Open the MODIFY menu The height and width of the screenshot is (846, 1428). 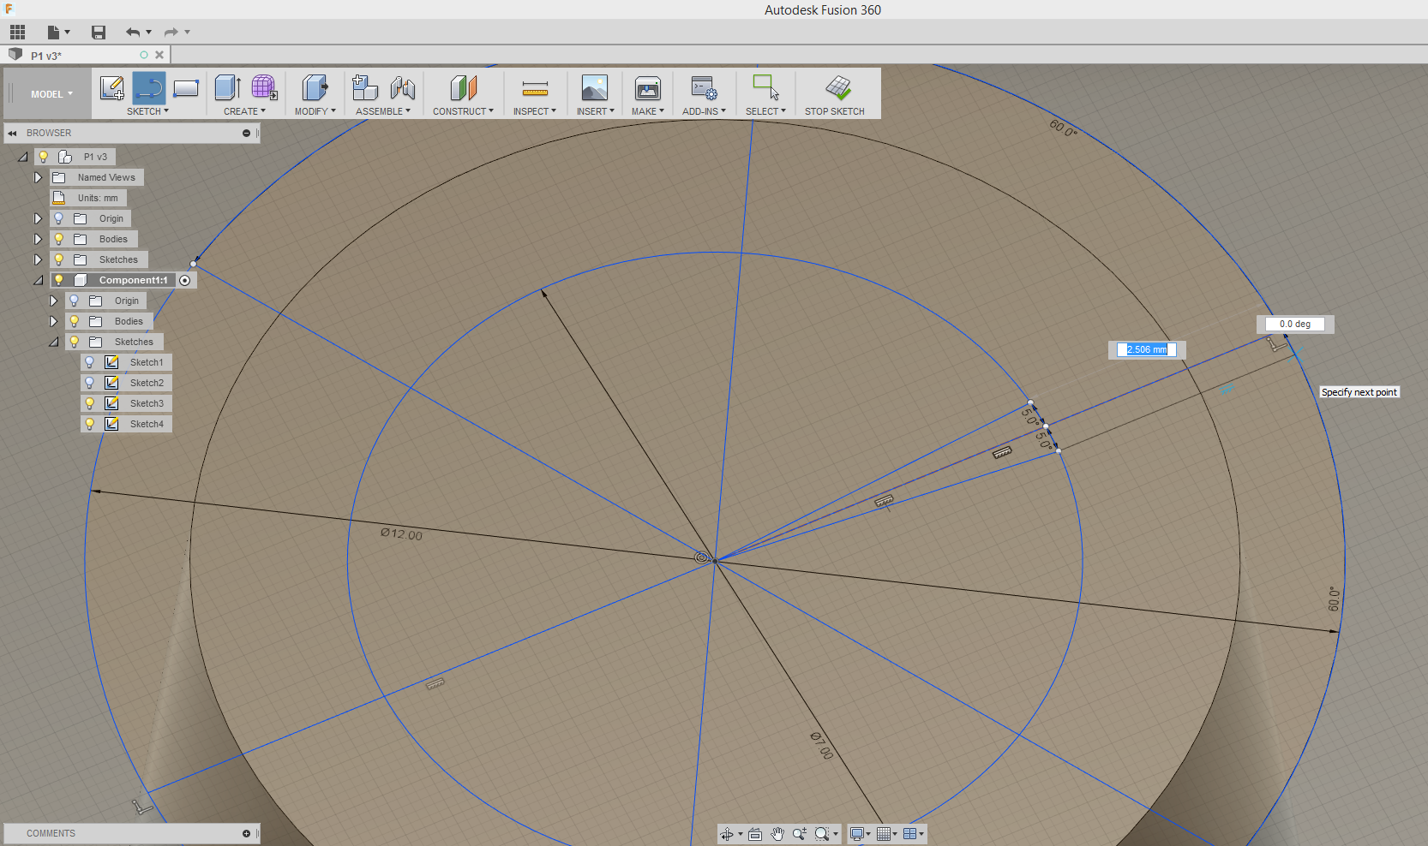315,111
